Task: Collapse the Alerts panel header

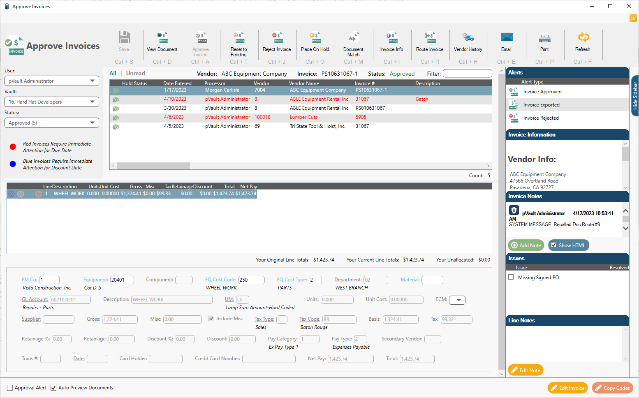Action: click(x=567, y=72)
